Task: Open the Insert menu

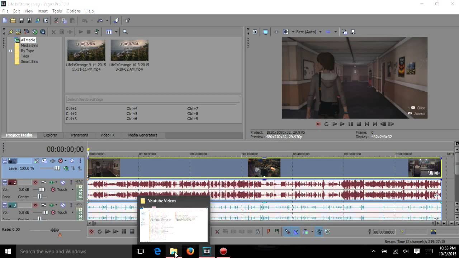Action: 42,11
